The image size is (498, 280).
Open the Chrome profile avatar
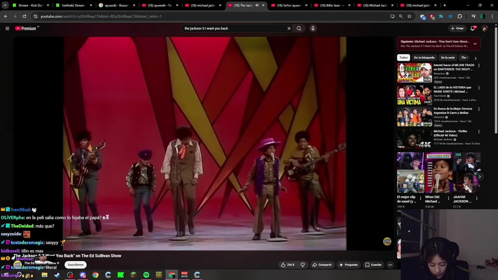tap(483, 16)
